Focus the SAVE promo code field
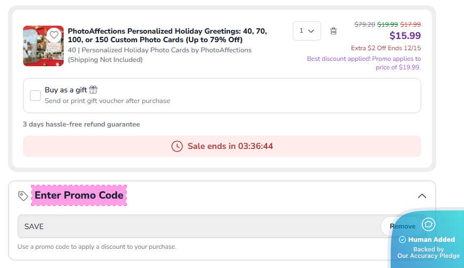The image size is (464, 268). coord(198,226)
